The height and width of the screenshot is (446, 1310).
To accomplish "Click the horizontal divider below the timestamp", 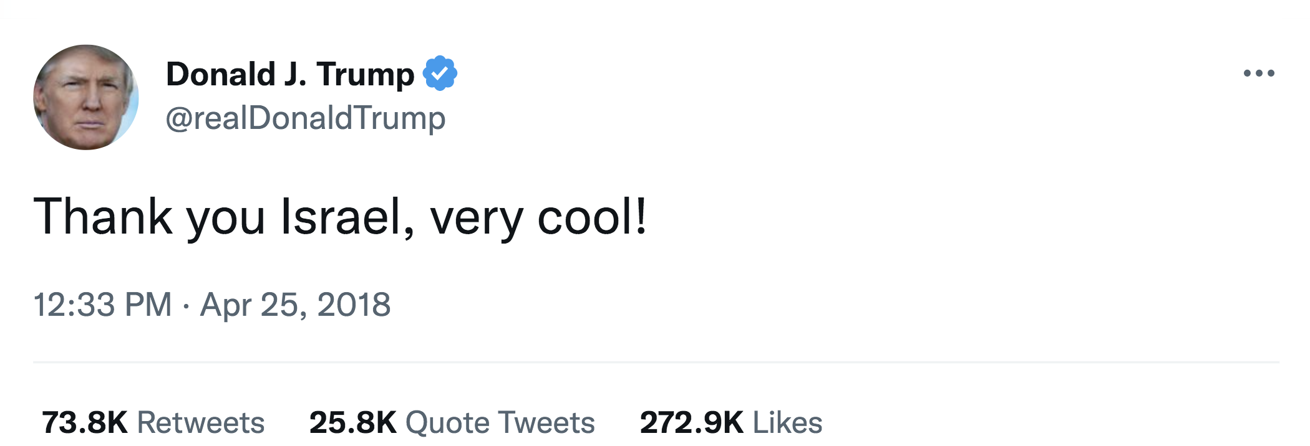I will [656, 362].
